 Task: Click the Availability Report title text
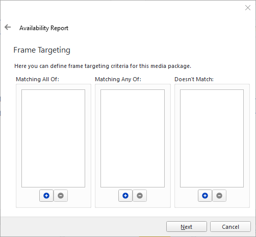[x=44, y=28]
